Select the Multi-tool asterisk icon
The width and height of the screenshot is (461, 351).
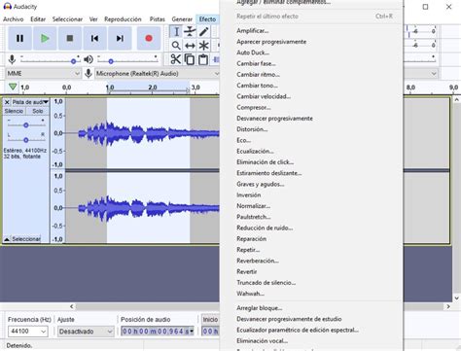pyautogui.click(x=203, y=46)
